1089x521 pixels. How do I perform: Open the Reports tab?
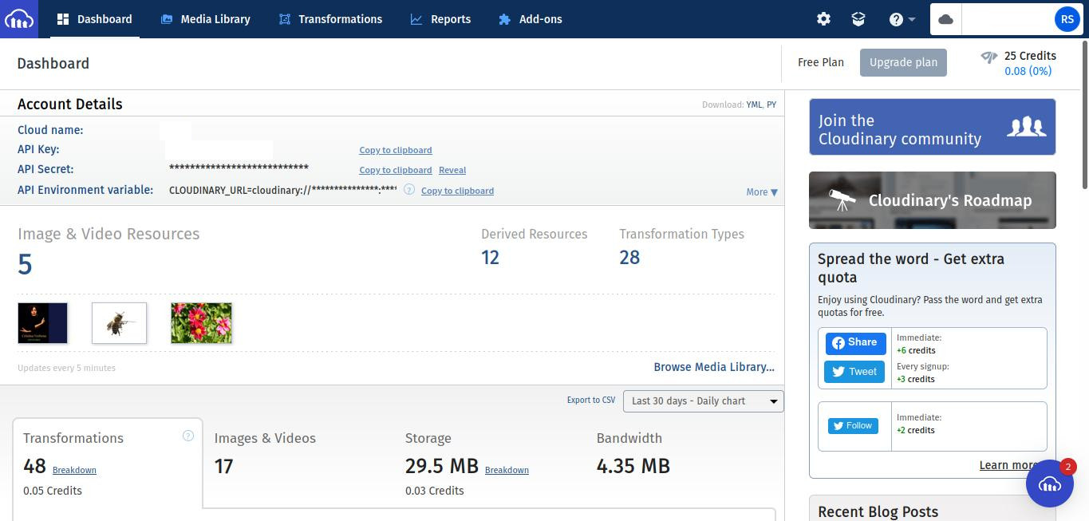click(x=440, y=19)
